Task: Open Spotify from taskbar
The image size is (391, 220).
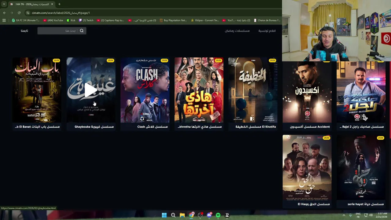Action: tap(218, 215)
